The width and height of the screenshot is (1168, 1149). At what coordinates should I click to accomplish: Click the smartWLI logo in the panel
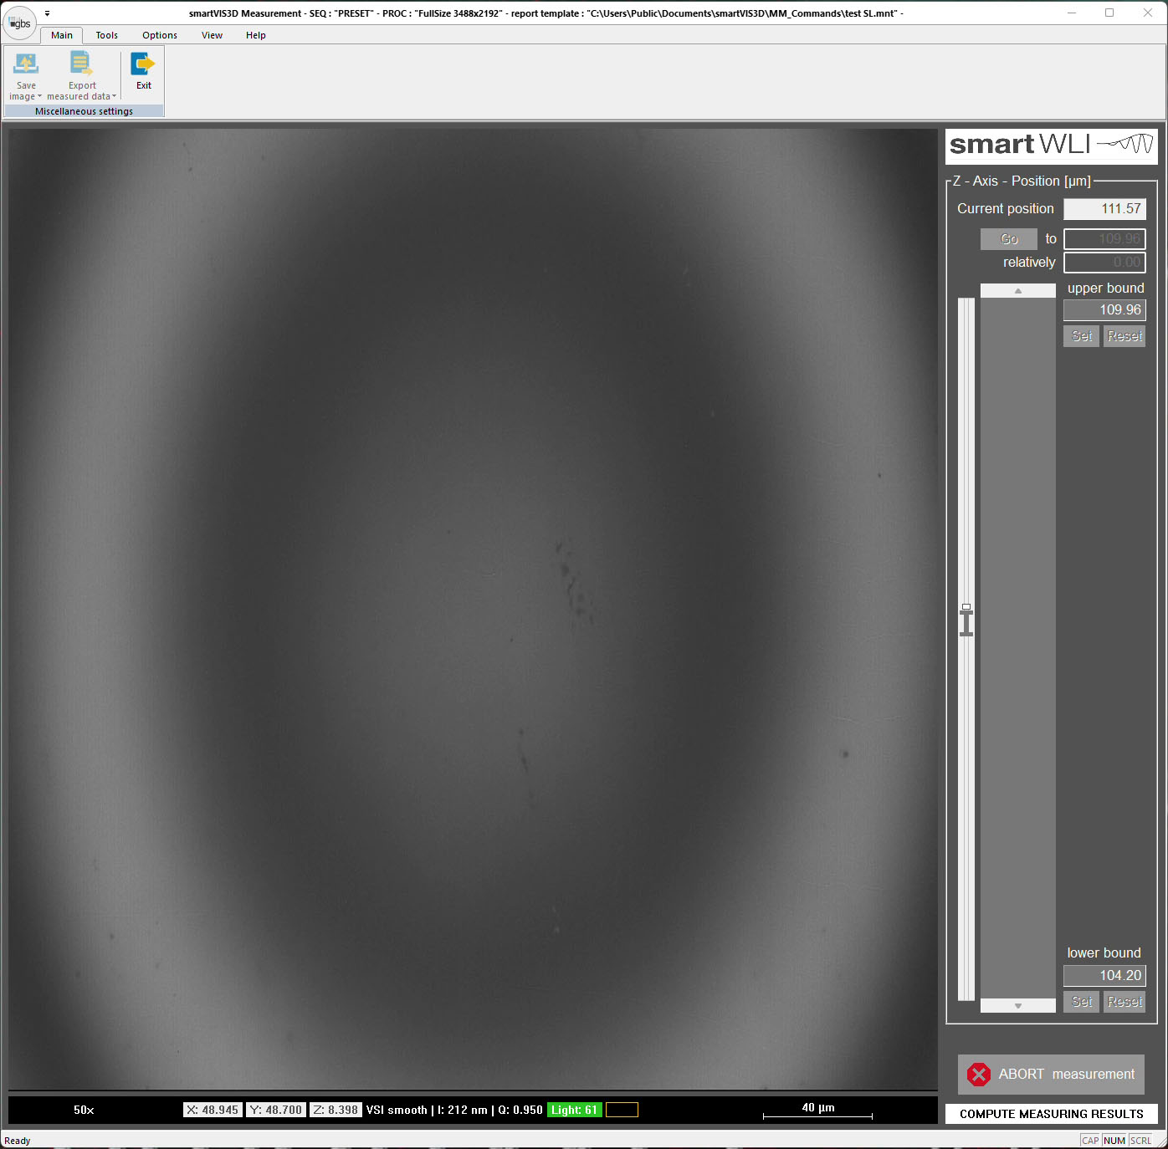pyautogui.click(x=1050, y=145)
